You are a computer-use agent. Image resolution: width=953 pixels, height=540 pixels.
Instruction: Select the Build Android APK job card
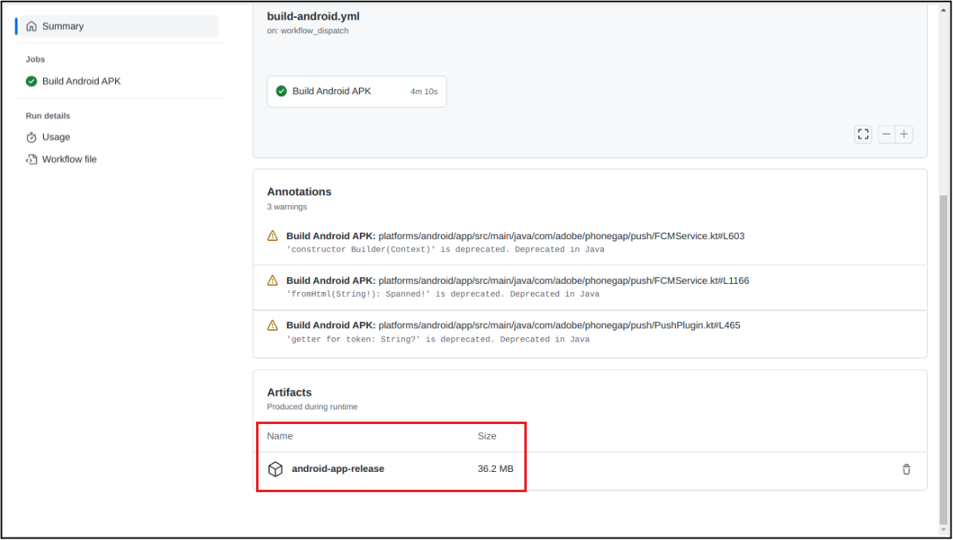pos(357,91)
